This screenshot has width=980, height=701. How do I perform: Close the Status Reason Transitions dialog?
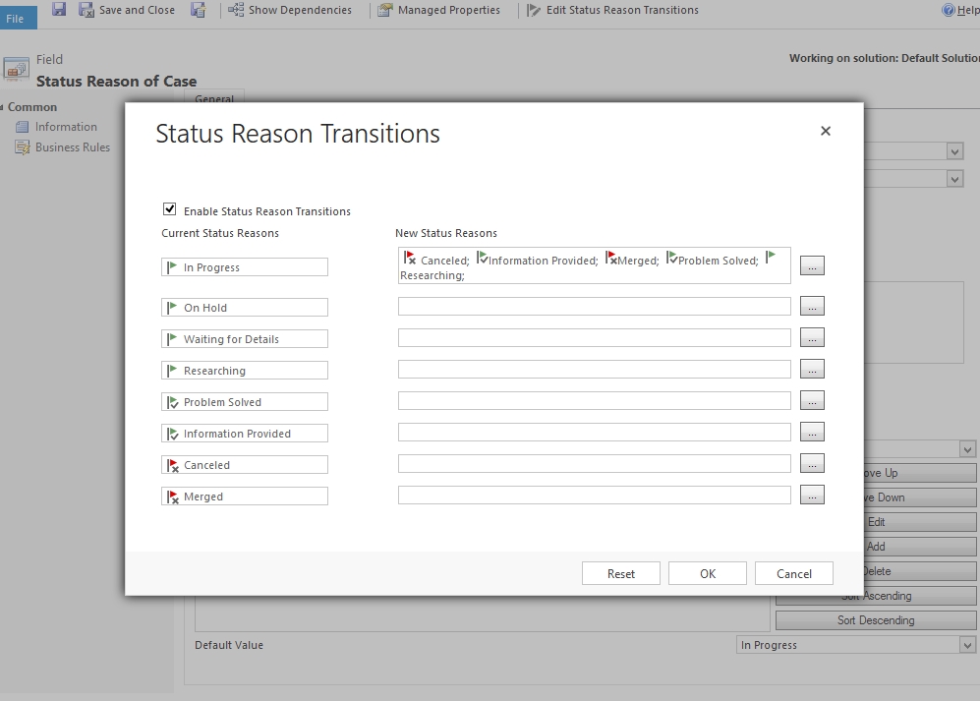point(826,131)
